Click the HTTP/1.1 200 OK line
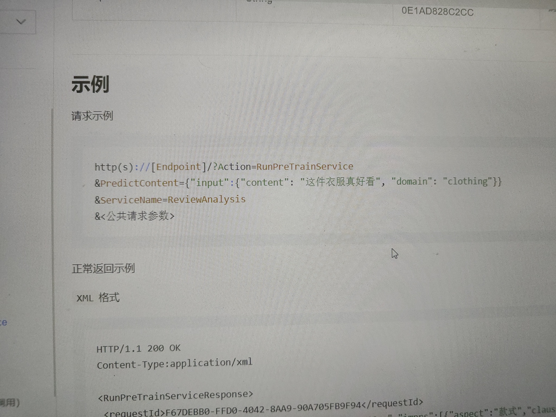This screenshot has height=417, width=556. coord(138,348)
